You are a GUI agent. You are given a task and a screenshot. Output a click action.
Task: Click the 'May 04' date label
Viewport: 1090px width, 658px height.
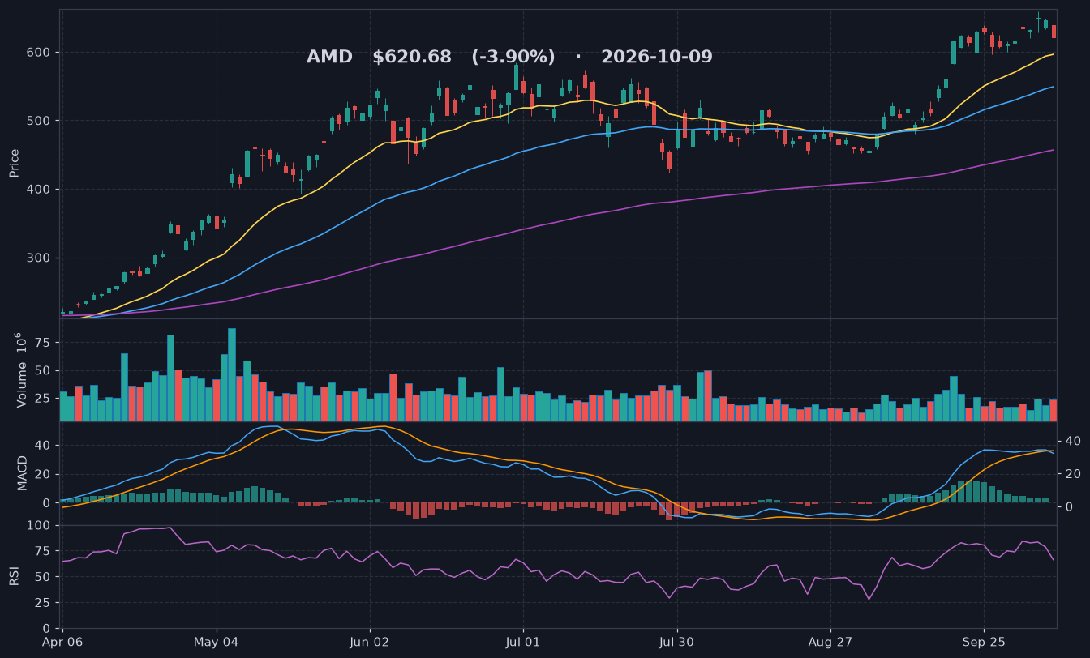pyautogui.click(x=217, y=642)
